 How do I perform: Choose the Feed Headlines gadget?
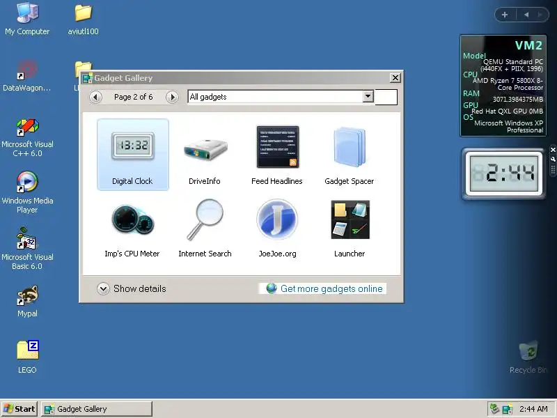277,154
